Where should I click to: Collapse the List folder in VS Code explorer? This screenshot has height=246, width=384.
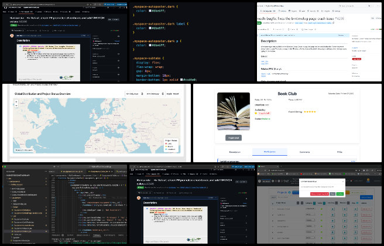pos(14,216)
